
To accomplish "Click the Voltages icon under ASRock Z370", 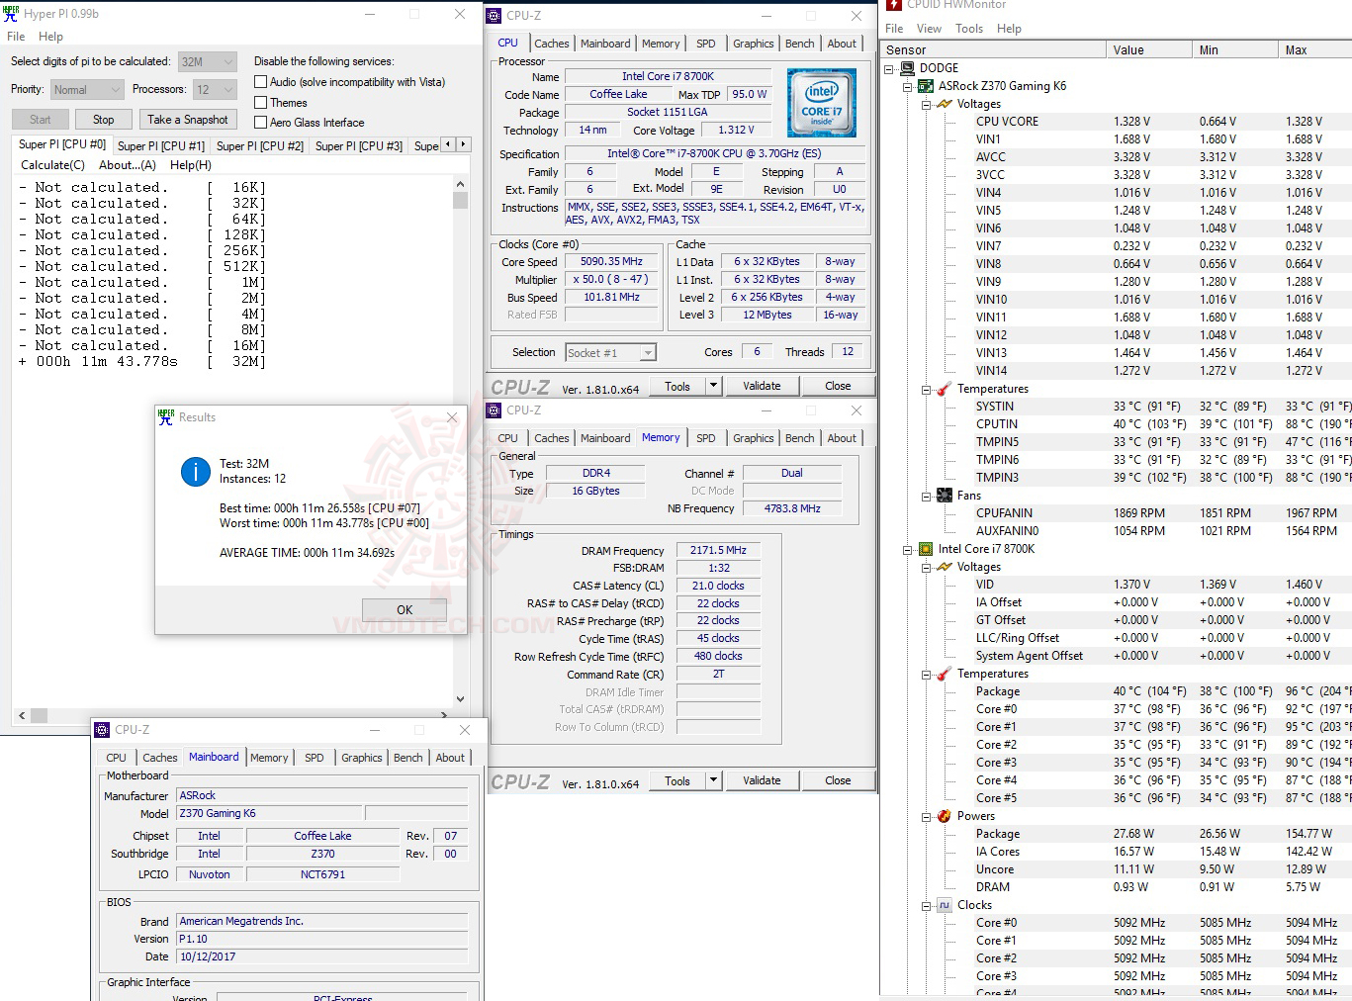I will click(x=944, y=104).
